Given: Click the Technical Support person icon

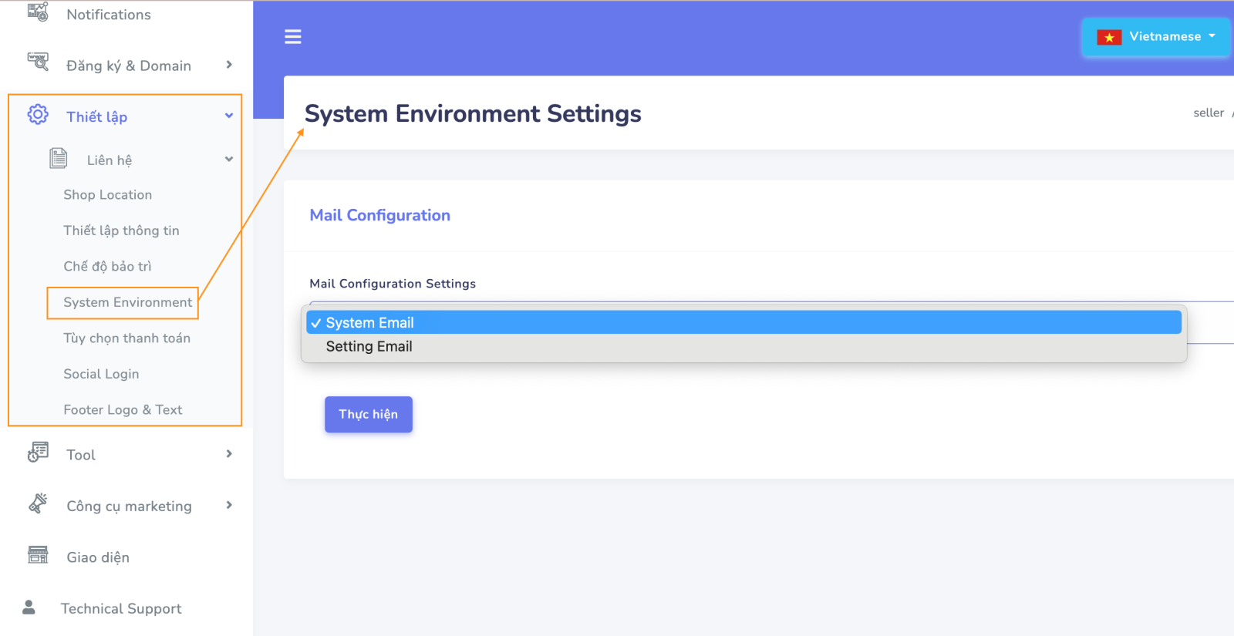Looking at the screenshot, I should coord(29,607).
